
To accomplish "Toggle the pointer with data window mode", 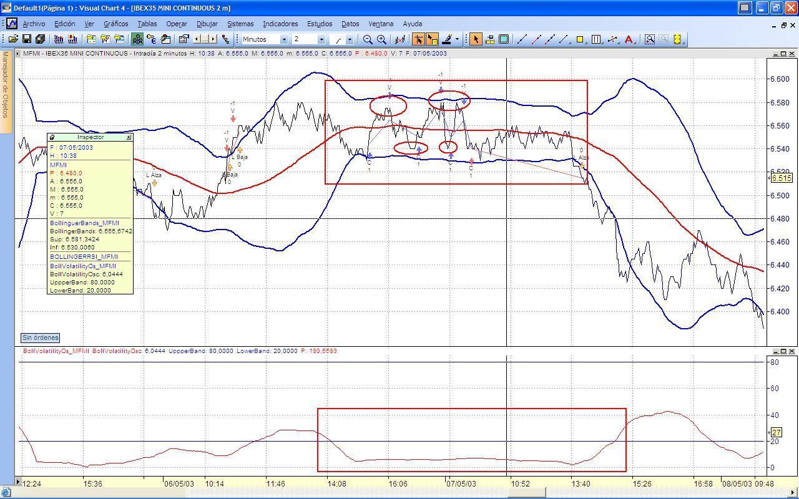I will click(432, 39).
